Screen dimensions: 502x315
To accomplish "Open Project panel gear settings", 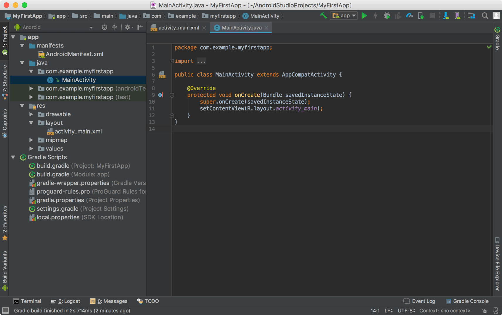I will (128, 27).
